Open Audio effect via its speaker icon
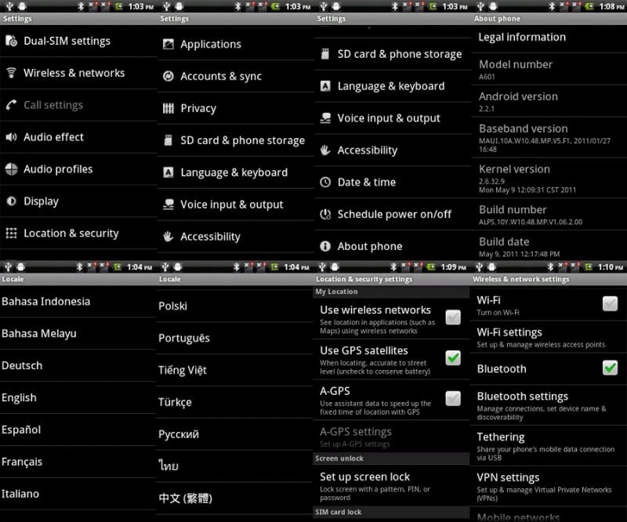Viewport: 627px width, 522px height. point(11,137)
